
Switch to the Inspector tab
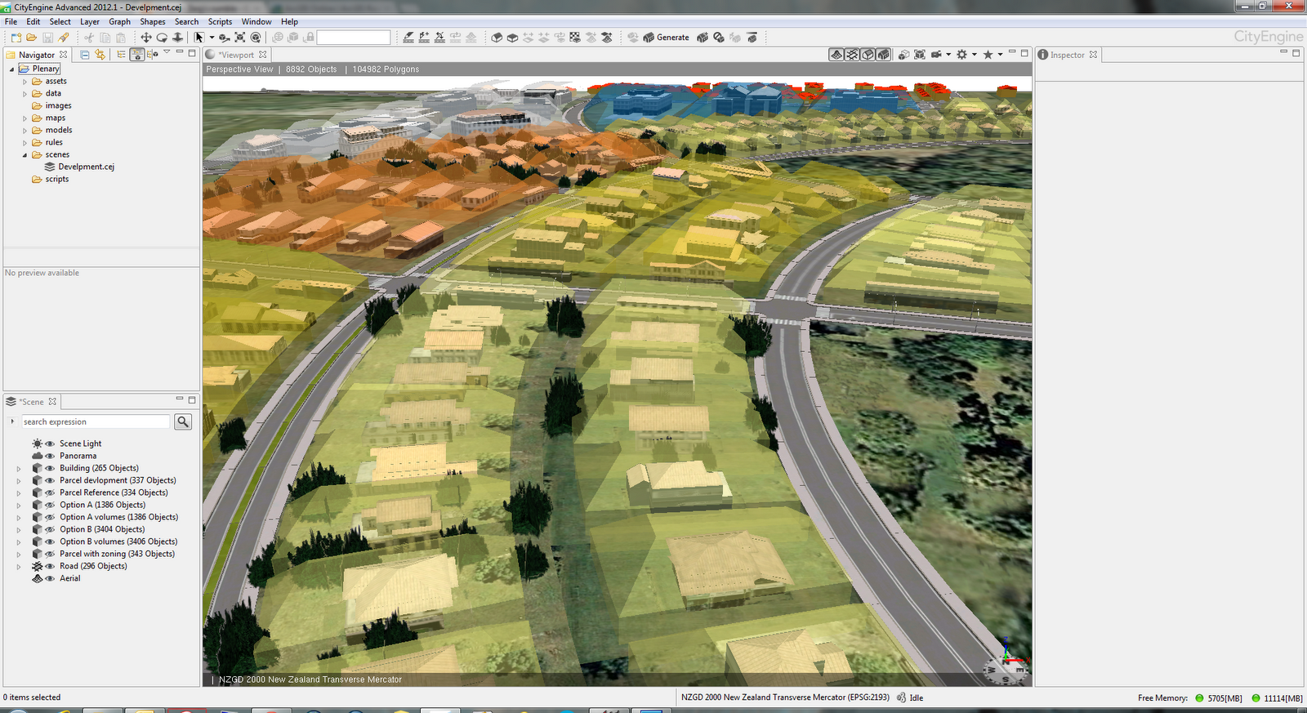point(1067,55)
